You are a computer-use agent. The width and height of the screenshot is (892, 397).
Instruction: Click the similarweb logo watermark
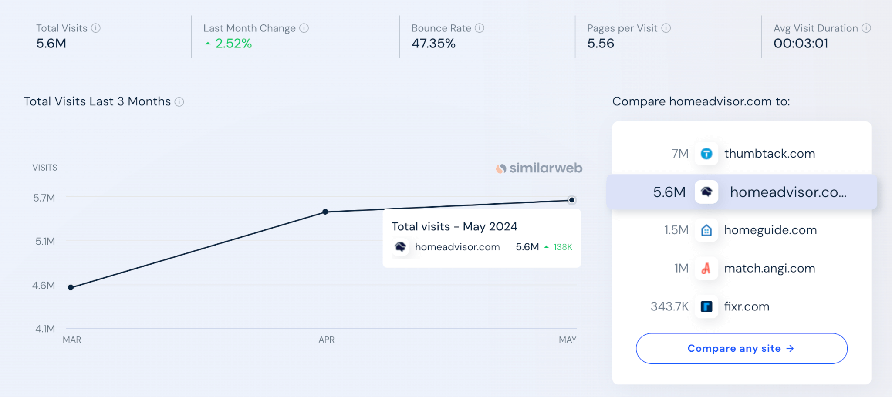click(539, 168)
